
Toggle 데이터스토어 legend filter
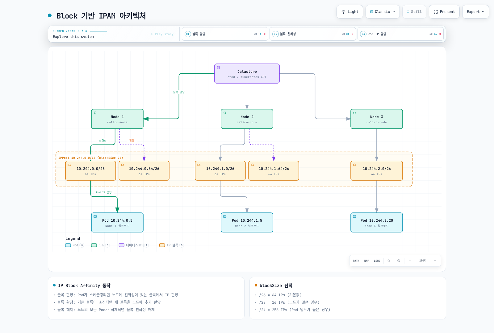pos(134,245)
